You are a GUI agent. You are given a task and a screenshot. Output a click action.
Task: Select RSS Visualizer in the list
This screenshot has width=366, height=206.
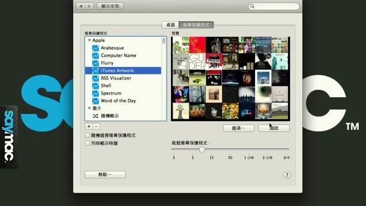click(x=123, y=78)
